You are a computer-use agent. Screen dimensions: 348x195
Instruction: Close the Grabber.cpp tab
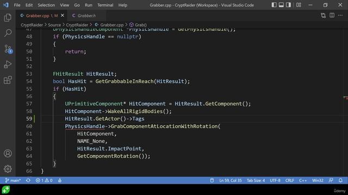coord(63,16)
